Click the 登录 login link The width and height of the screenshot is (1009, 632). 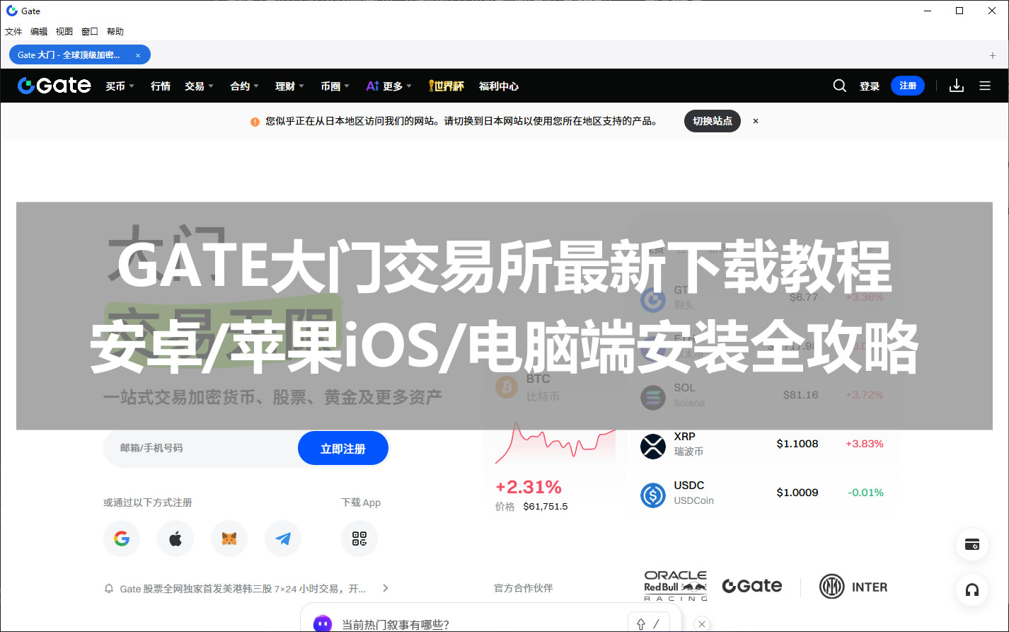click(870, 86)
